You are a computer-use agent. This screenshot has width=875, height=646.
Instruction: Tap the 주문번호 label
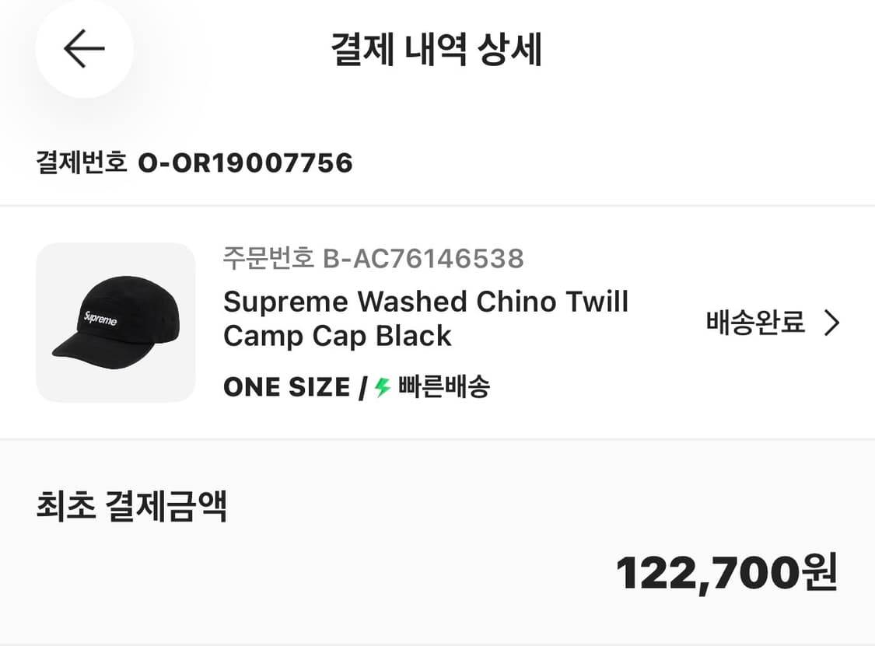click(x=268, y=258)
